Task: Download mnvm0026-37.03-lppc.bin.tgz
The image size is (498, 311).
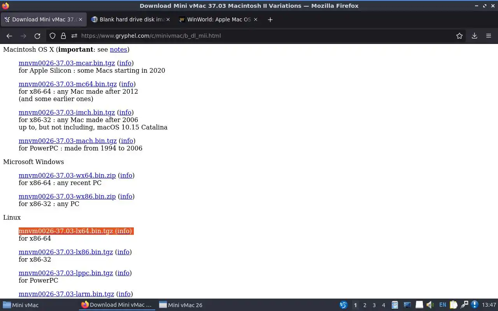Action: pos(66,273)
